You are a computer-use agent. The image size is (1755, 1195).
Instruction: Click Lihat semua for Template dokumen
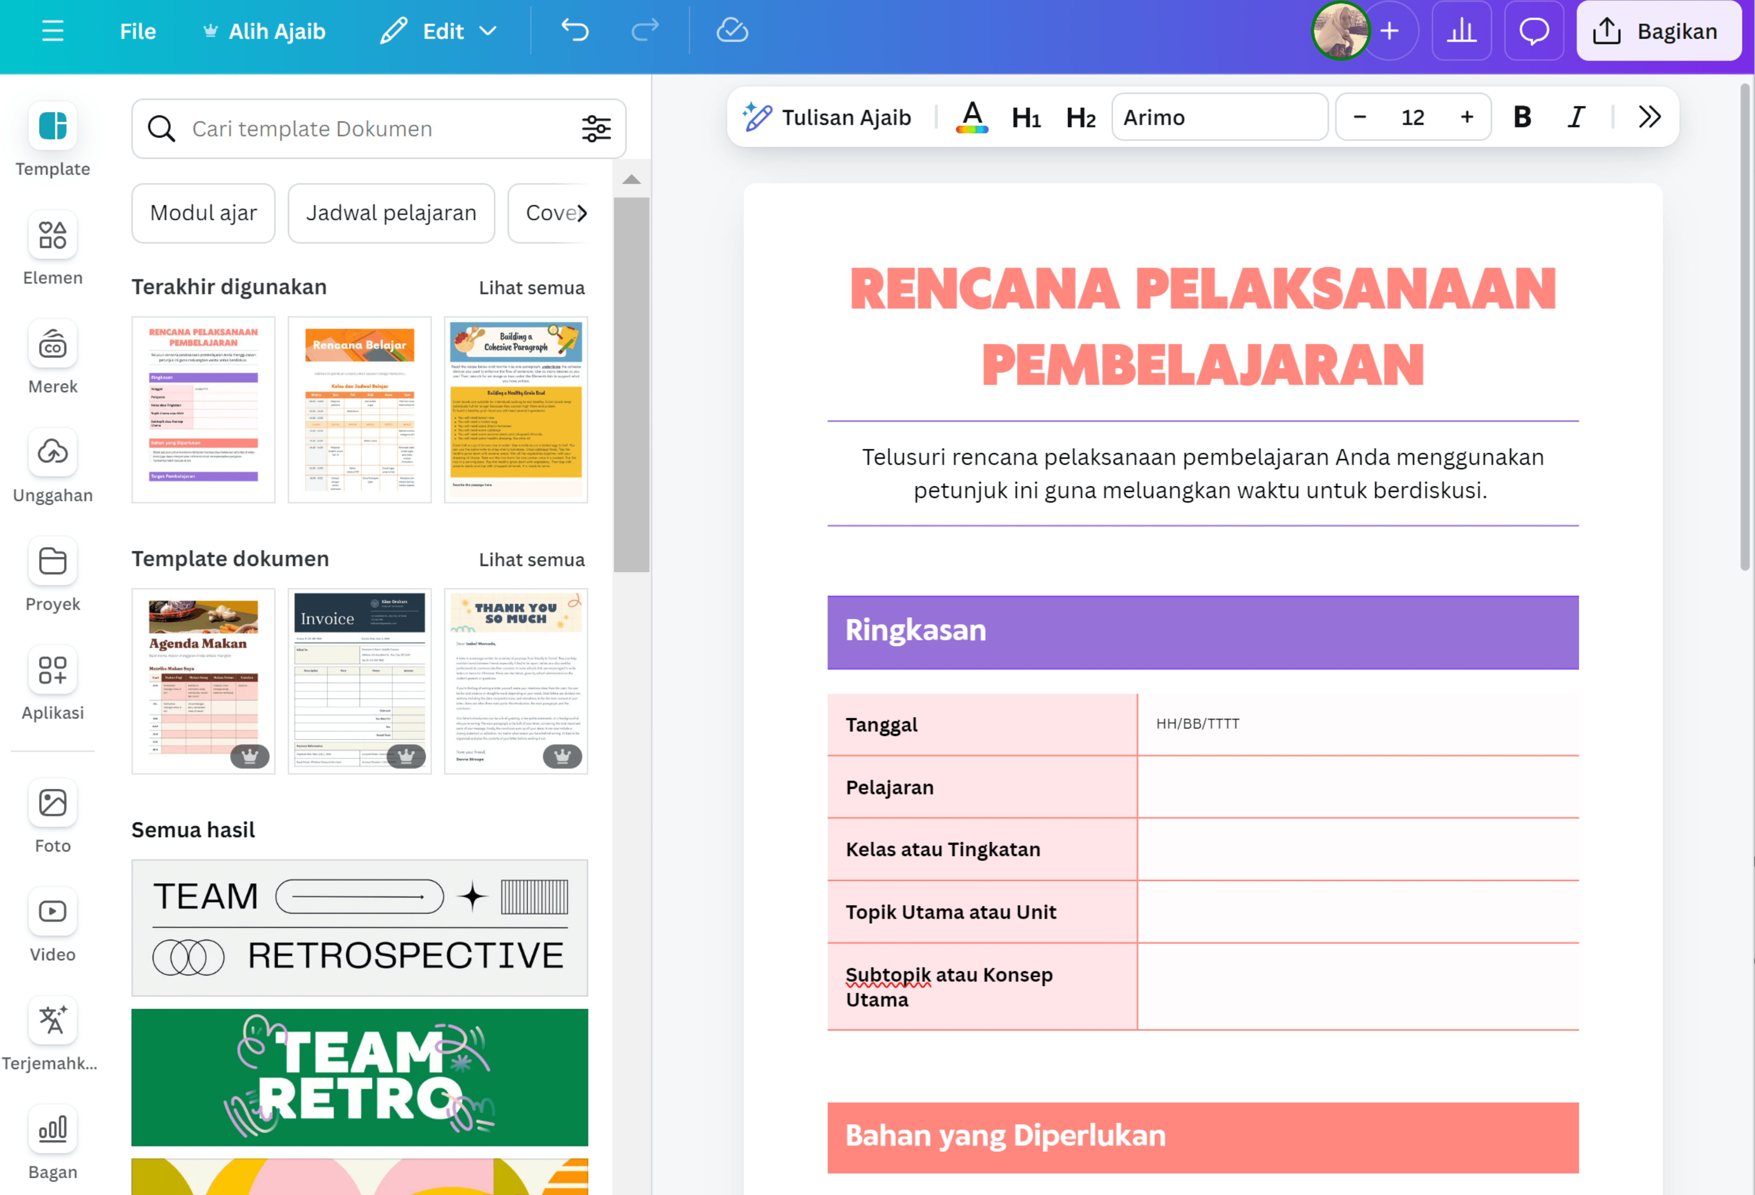pyautogui.click(x=531, y=560)
